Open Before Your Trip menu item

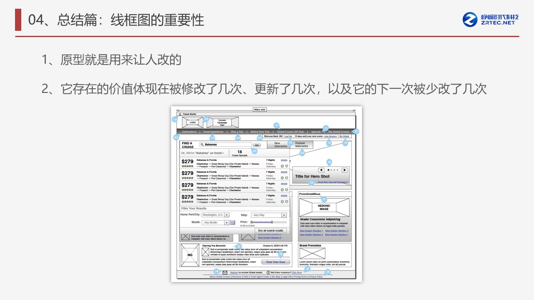click(260, 132)
